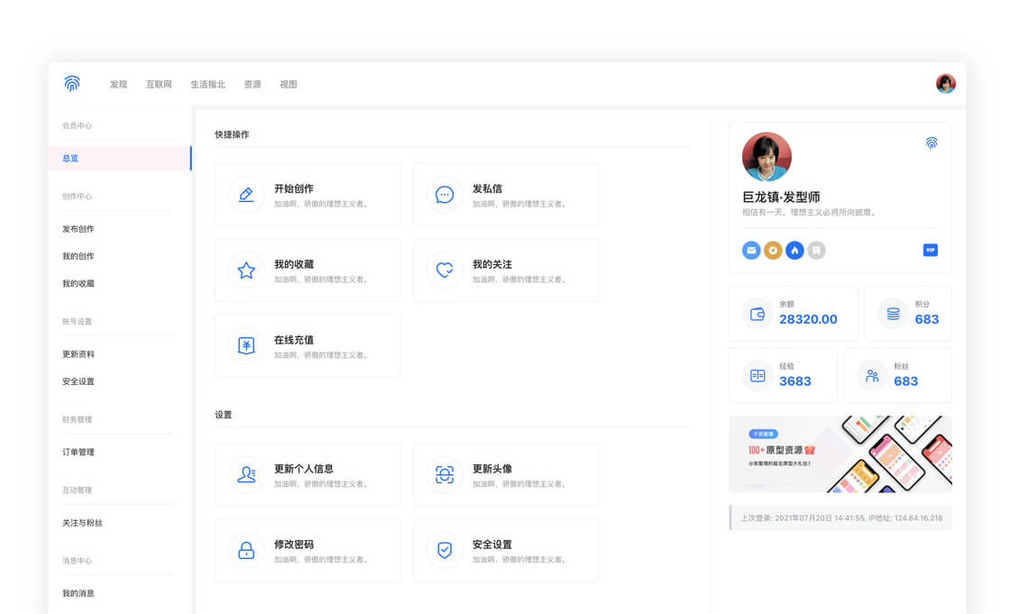
Task: Click the fingerprint logo in the top bar
Action: point(72,84)
